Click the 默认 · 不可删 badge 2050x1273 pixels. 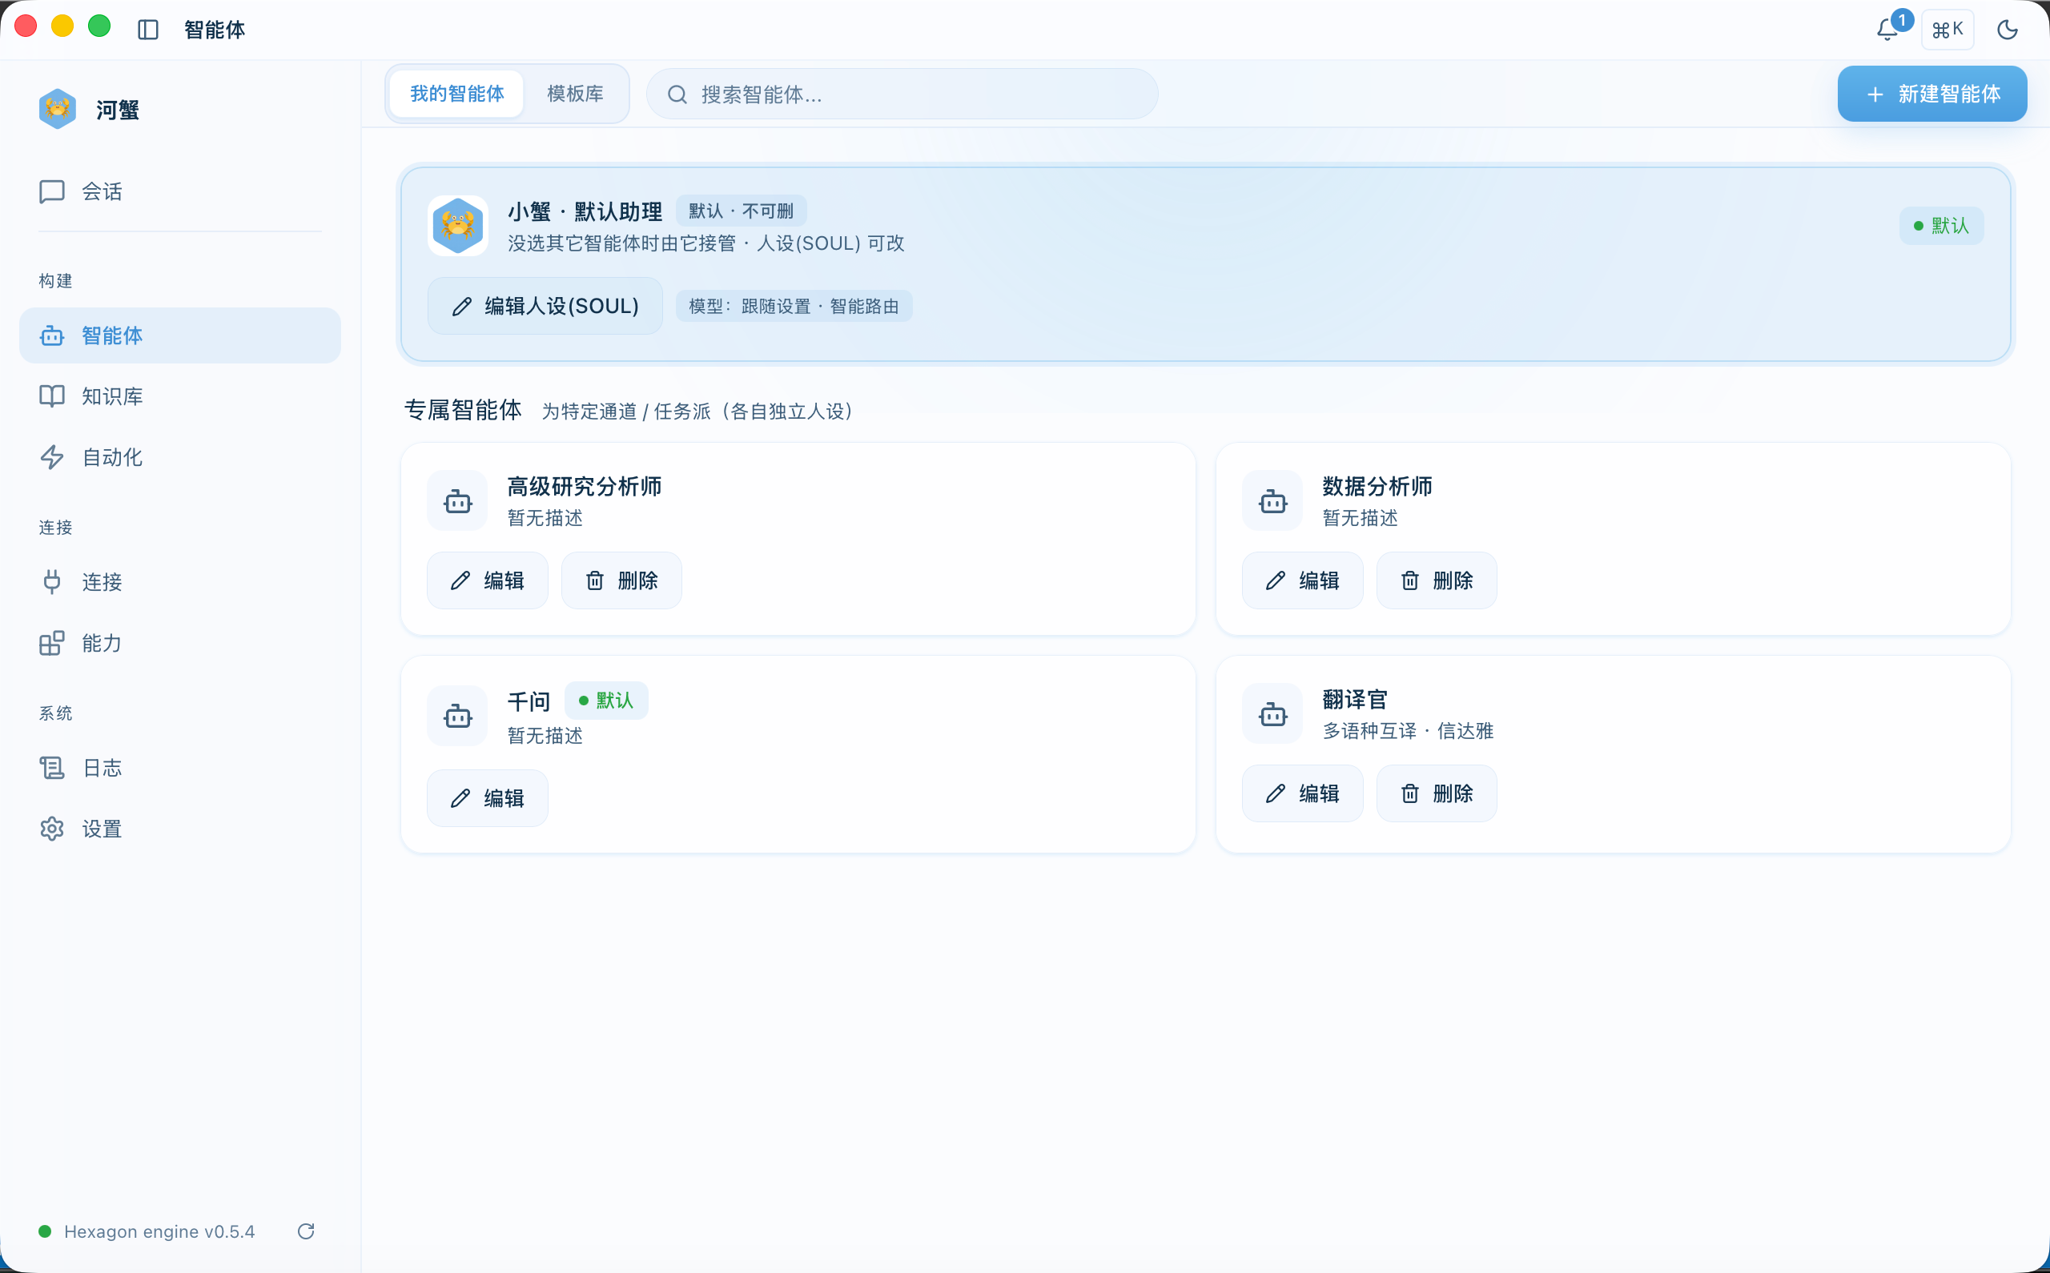(741, 211)
